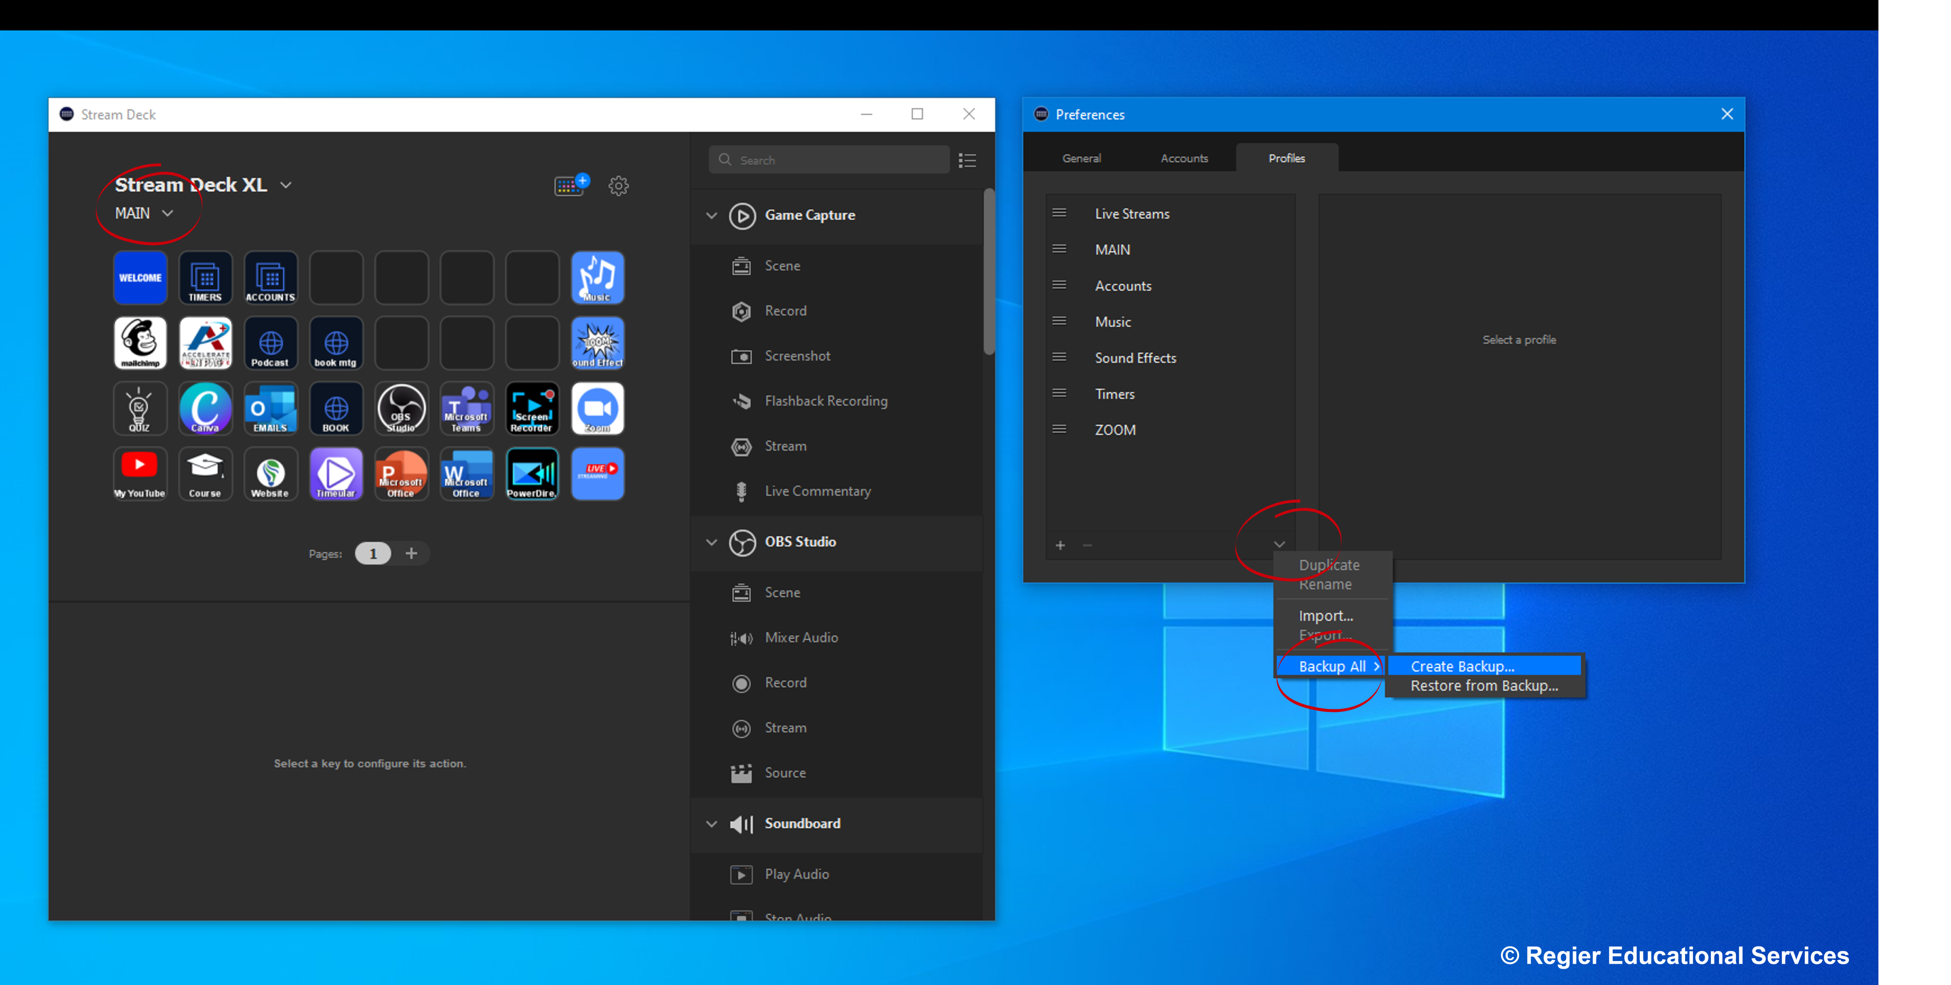This screenshot has height=985, width=1951.
Task: Select the OBS Studio key
Action: [x=401, y=408]
